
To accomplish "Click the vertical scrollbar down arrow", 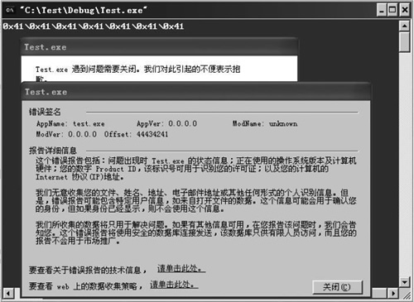I will pos(404,281).
